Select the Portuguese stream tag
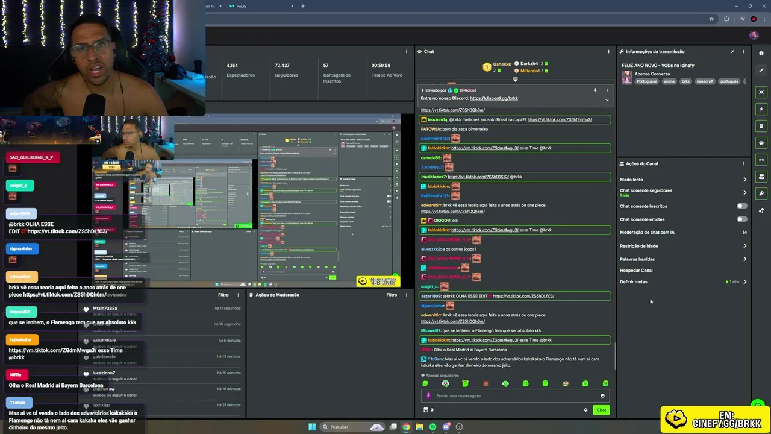771x434 pixels. pos(647,81)
